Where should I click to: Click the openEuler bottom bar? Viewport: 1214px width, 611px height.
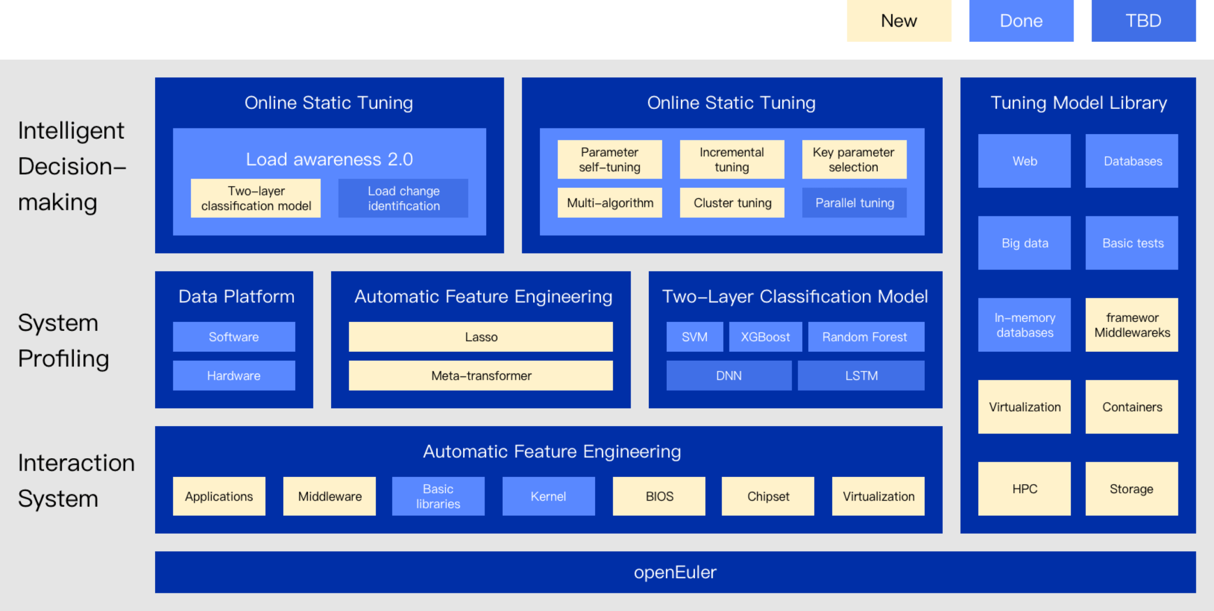675,572
